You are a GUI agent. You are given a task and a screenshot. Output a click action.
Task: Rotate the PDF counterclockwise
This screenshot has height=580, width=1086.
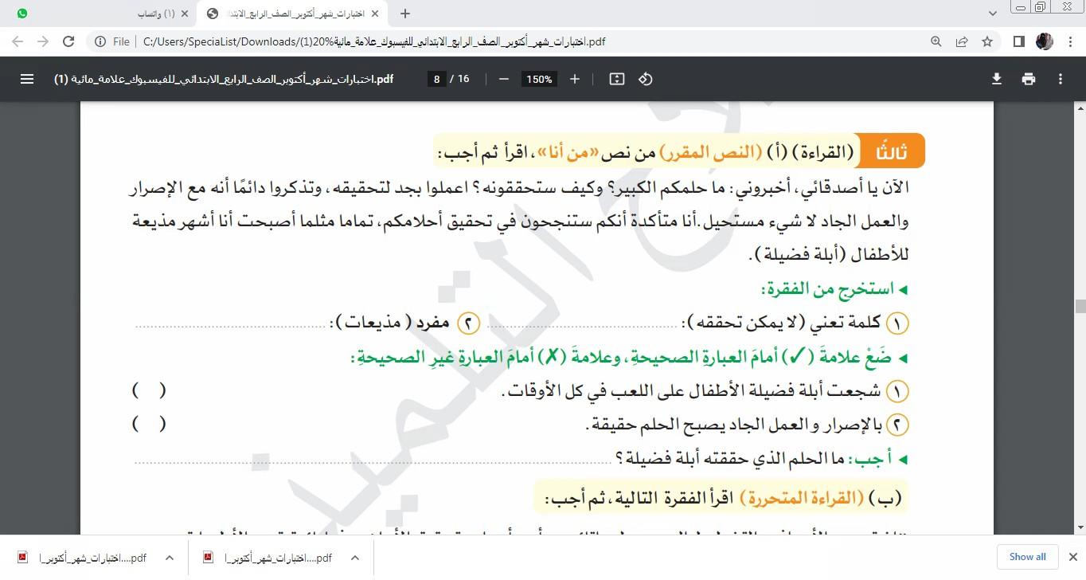tap(646, 79)
